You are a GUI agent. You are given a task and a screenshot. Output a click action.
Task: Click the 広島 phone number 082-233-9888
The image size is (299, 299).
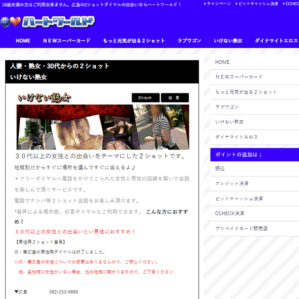point(64,292)
